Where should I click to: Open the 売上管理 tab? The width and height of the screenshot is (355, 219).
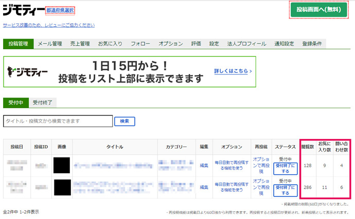click(x=79, y=44)
